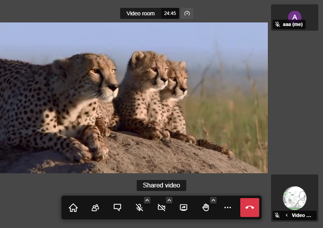Select the Video participant thumbnail tile

[295, 198]
